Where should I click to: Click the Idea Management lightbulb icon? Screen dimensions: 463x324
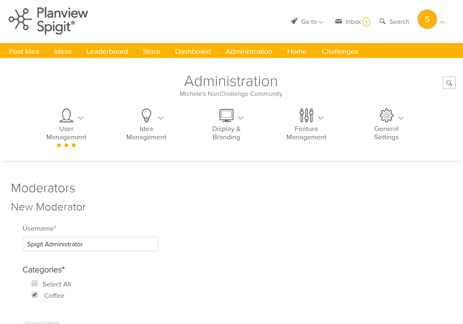[x=146, y=115]
